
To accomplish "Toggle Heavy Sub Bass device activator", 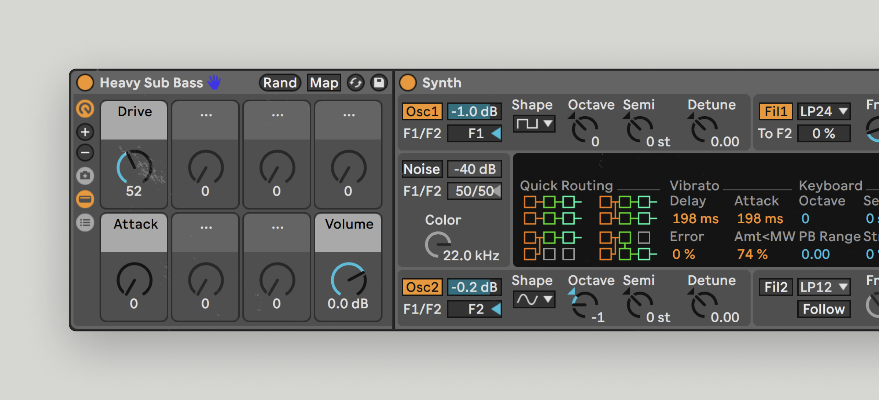I will coord(85,83).
